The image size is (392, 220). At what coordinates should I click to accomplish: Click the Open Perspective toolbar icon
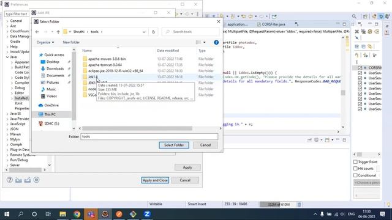[x=365, y=16]
